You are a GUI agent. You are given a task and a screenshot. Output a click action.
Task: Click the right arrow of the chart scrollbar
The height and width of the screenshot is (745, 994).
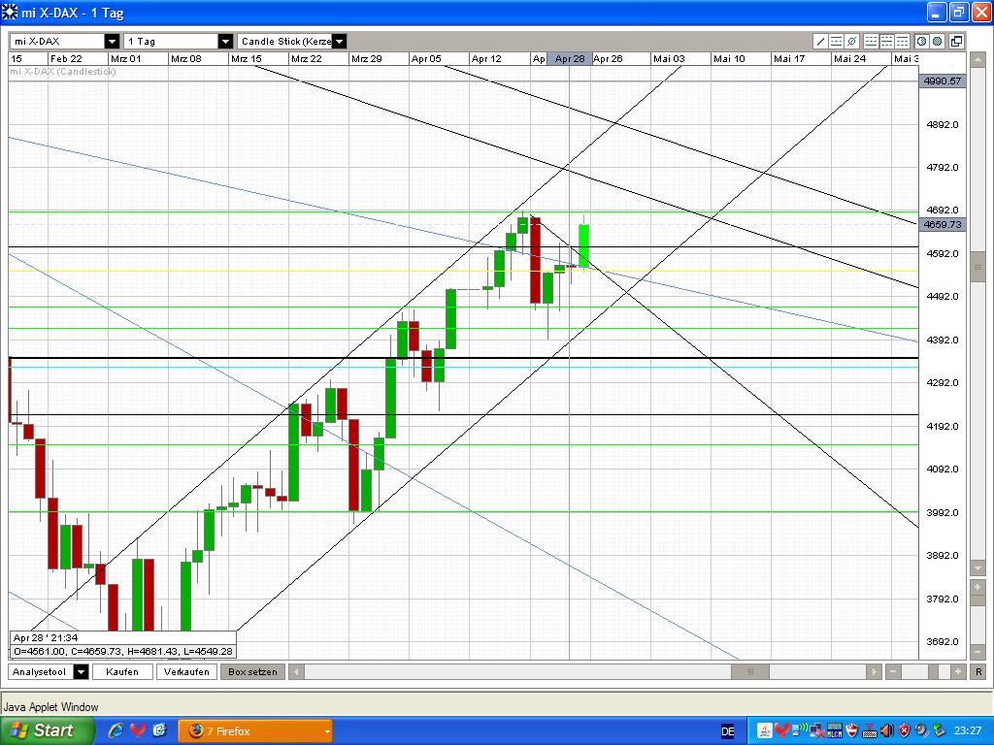875,671
